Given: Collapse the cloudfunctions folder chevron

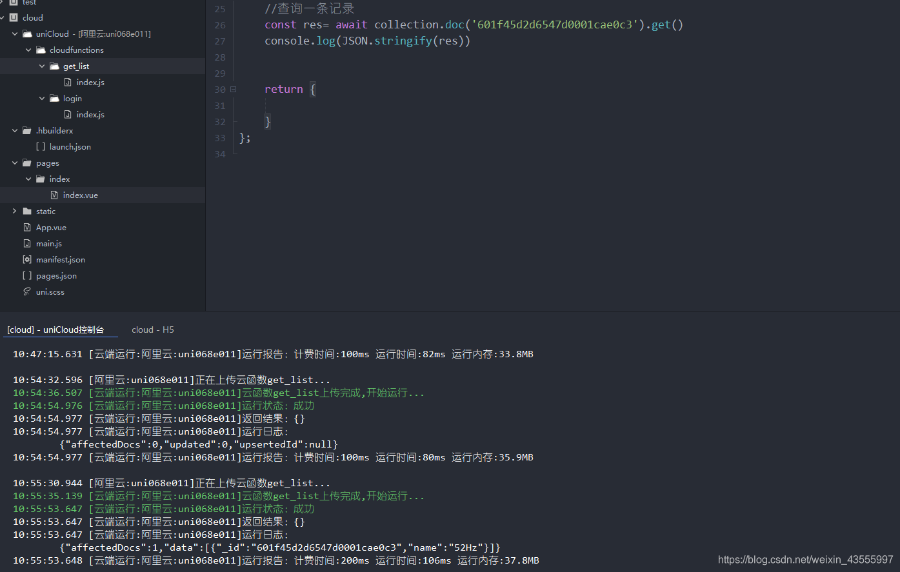Looking at the screenshot, I should tap(28, 50).
